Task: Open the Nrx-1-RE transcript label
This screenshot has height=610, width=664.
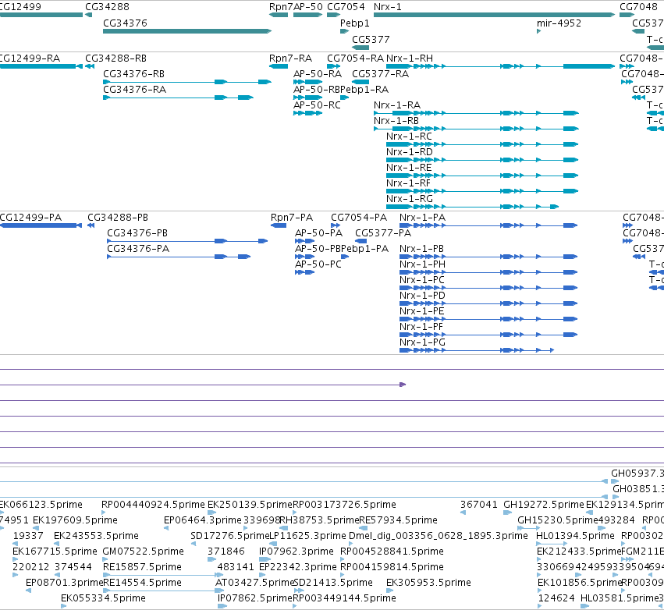Action: 409,168
